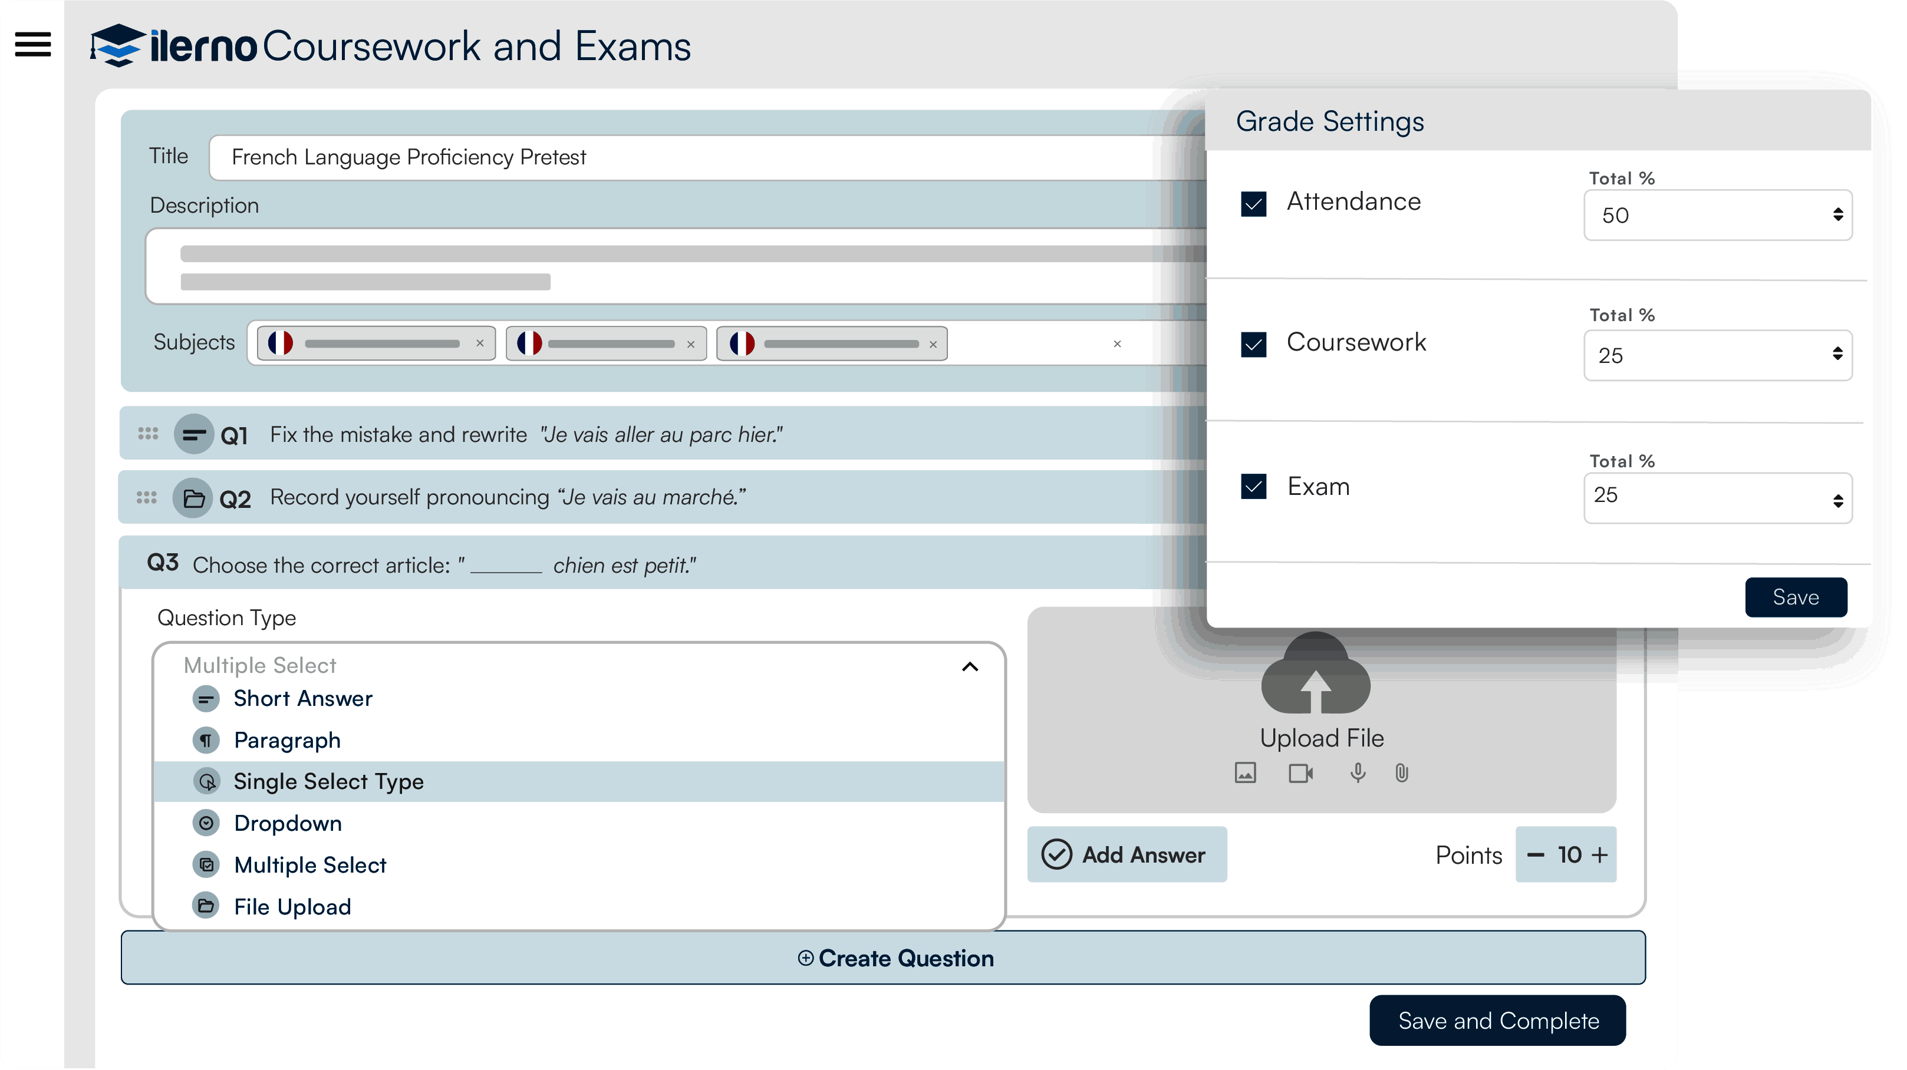Collapse the Question Type dropdown chevron
This screenshot has width=1907, height=1070.
[x=969, y=667]
